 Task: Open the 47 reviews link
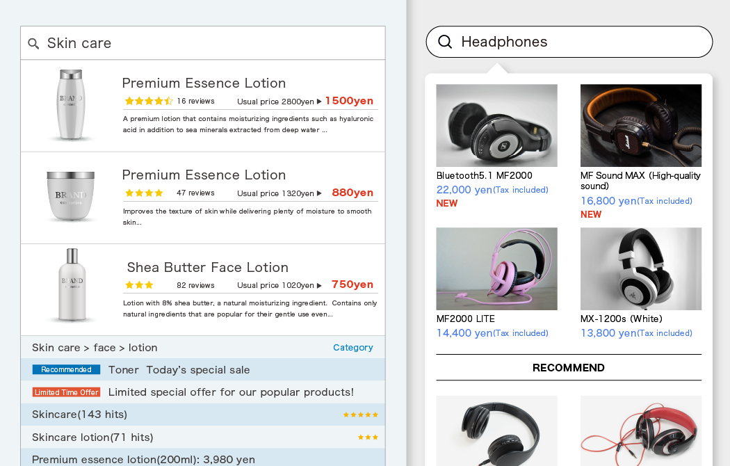click(x=195, y=193)
